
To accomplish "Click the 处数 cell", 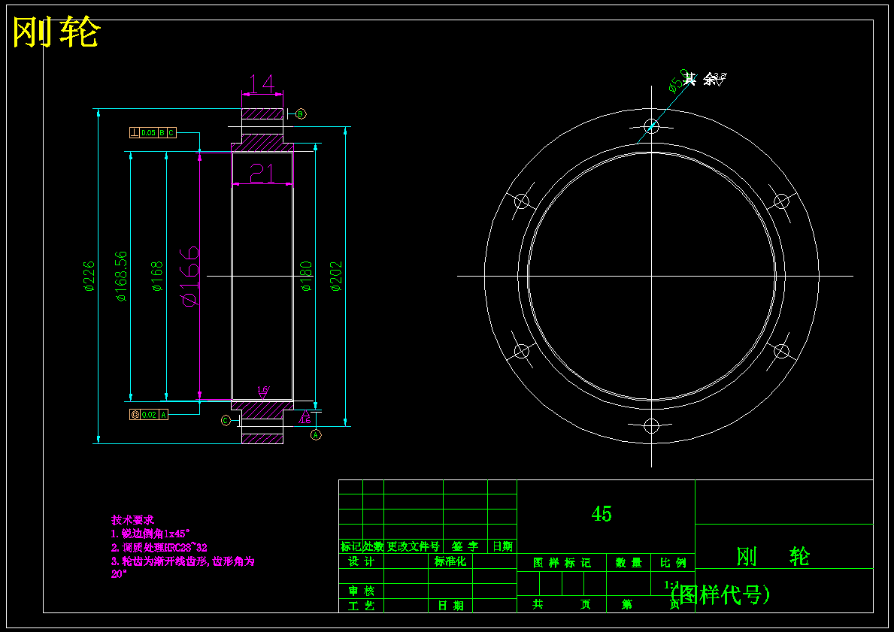I will 374,546.
